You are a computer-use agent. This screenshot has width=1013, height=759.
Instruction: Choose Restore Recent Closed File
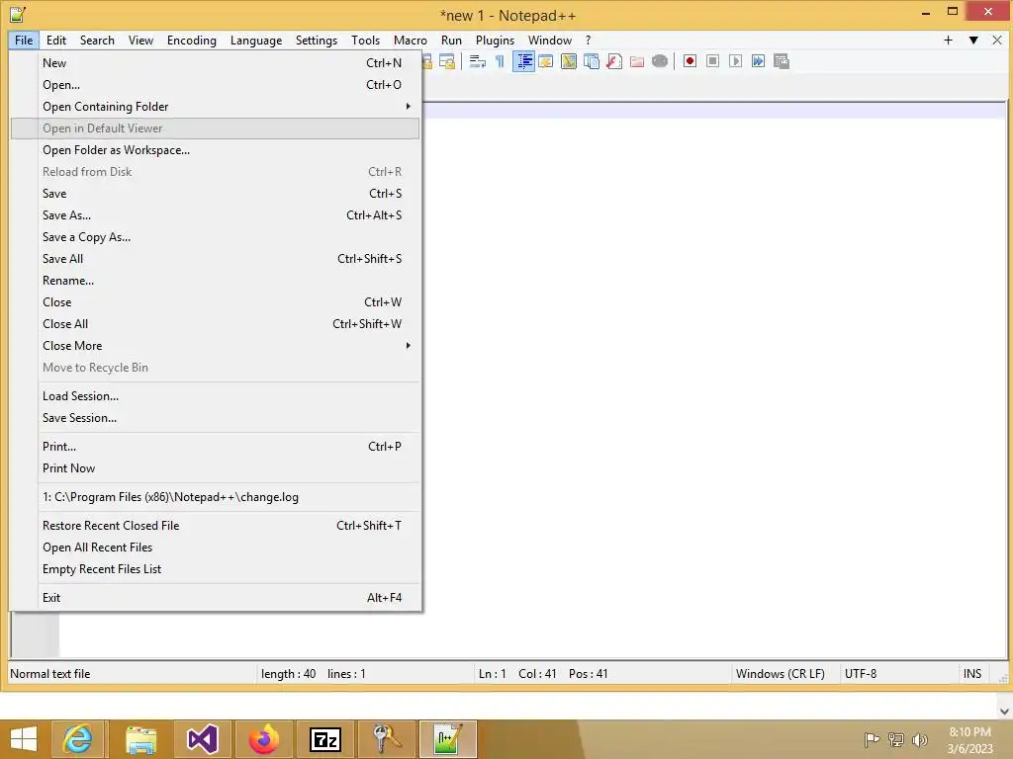click(x=216, y=526)
